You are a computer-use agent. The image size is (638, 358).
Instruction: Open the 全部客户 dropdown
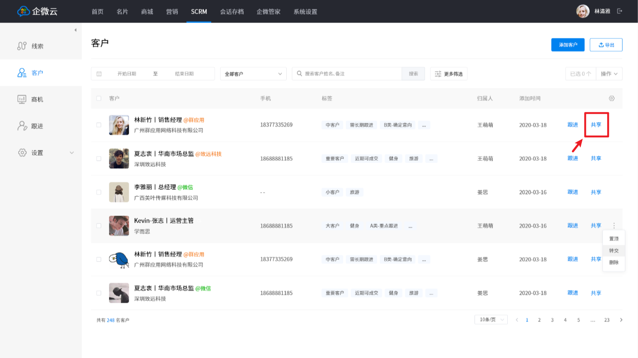(x=253, y=74)
